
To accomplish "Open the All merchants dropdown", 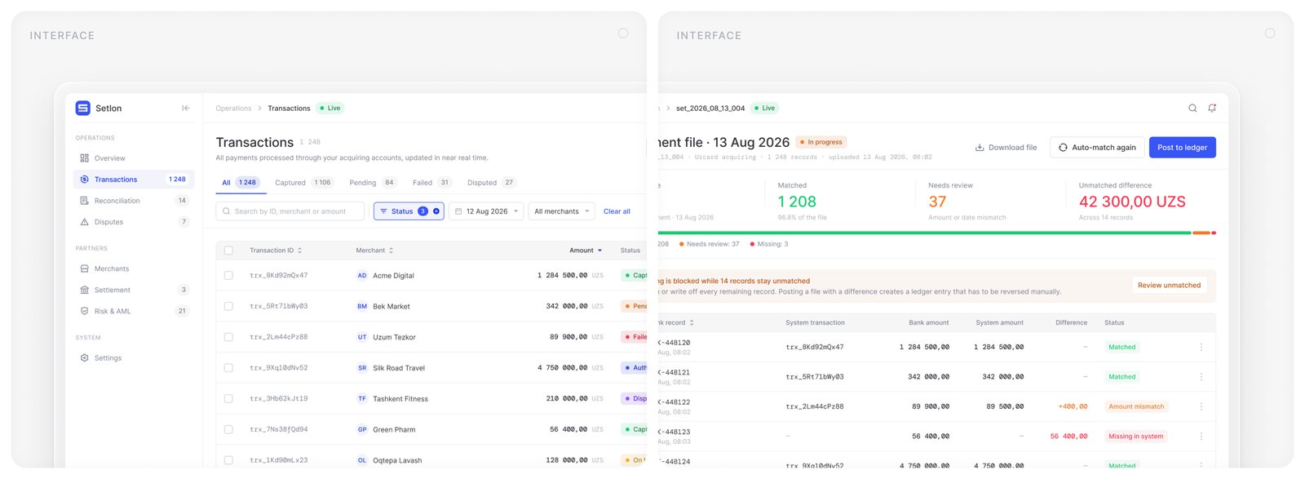I will click(x=562, y=211).
